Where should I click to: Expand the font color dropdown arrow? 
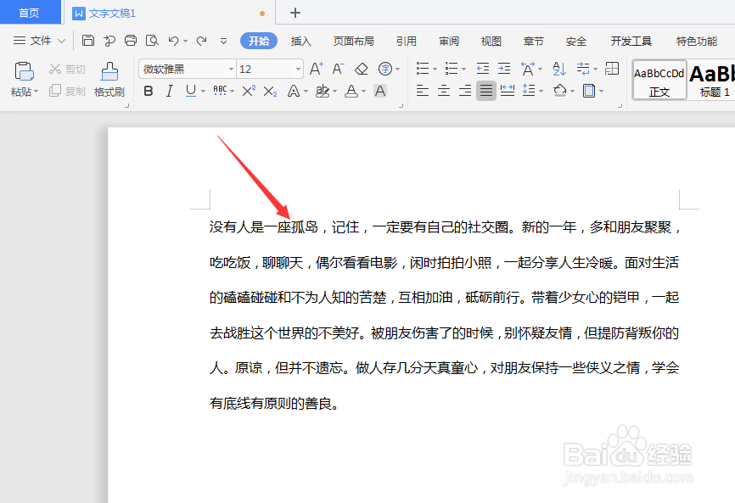point(362,91)
